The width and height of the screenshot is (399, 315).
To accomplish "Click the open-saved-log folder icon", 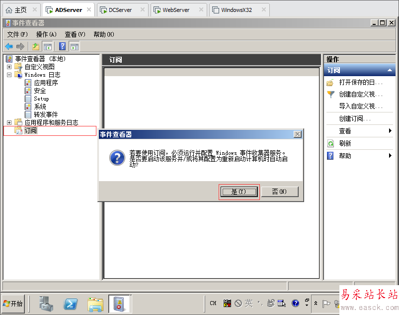I will 330,83.
